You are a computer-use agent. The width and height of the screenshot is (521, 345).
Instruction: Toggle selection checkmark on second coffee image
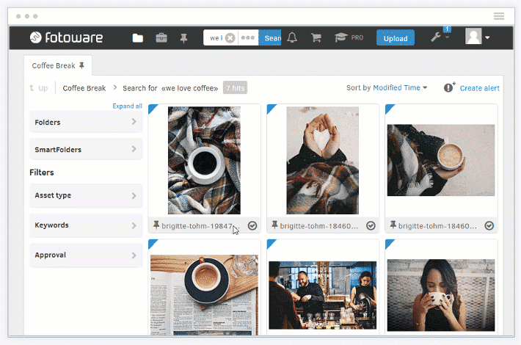(x=371, y=226)
